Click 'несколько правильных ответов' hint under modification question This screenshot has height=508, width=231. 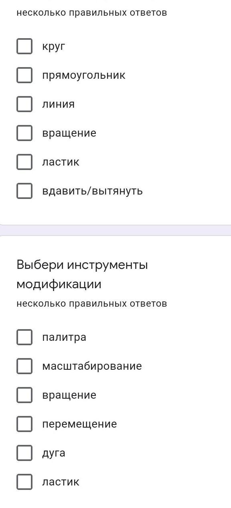tap(91, 303)
